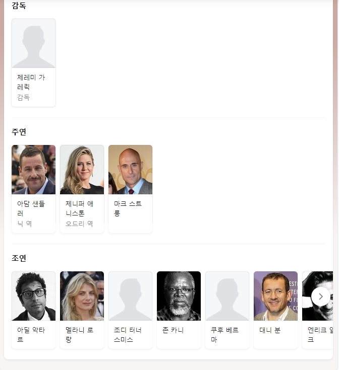Click the name 아담 샌들러
Viewport: 339px width, 370px height.
(x=31, y=208)
